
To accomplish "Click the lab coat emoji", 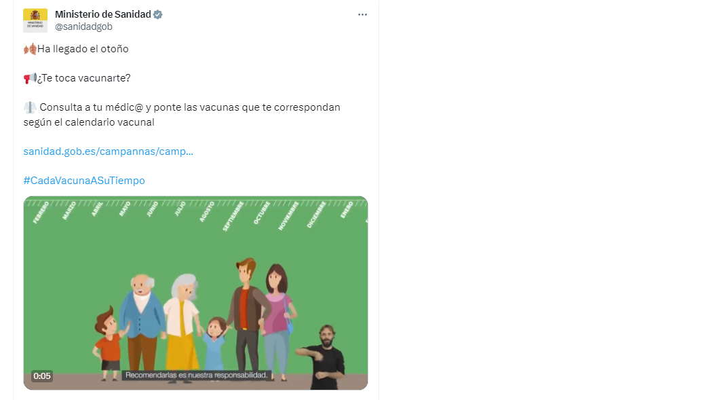I will [x=30, y=107].
